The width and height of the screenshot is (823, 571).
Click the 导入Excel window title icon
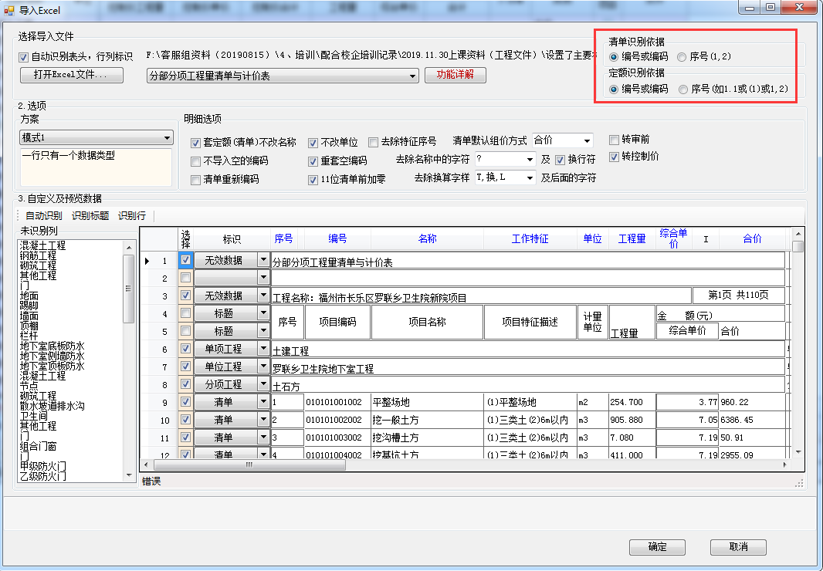(9, 8)
